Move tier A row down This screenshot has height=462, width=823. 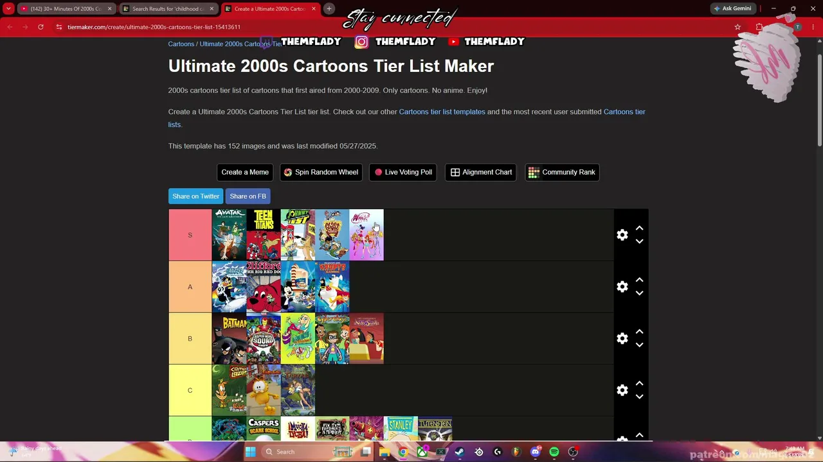pyautogui.click(x=639, y=293)
